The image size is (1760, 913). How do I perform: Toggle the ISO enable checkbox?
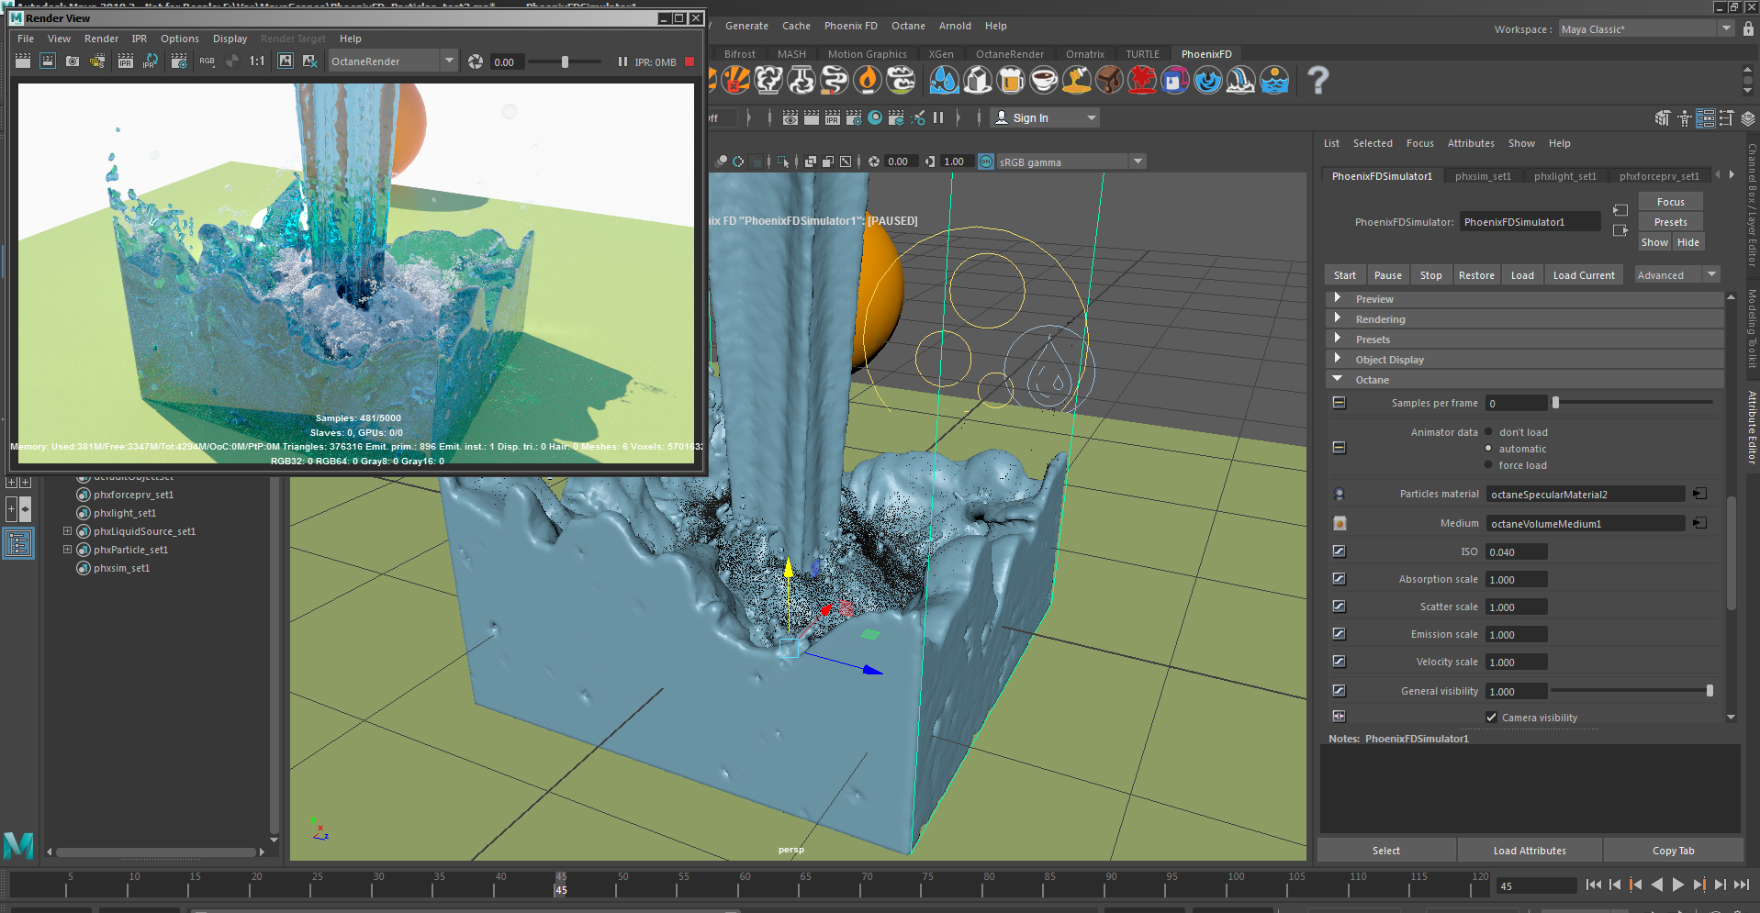point(1340,551)
